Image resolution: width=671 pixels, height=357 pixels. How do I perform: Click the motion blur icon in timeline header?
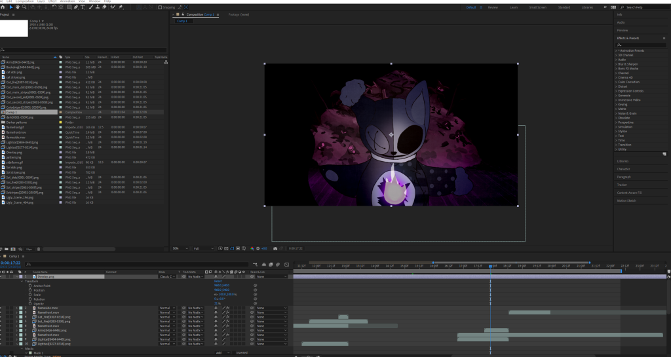pos(278,265)
